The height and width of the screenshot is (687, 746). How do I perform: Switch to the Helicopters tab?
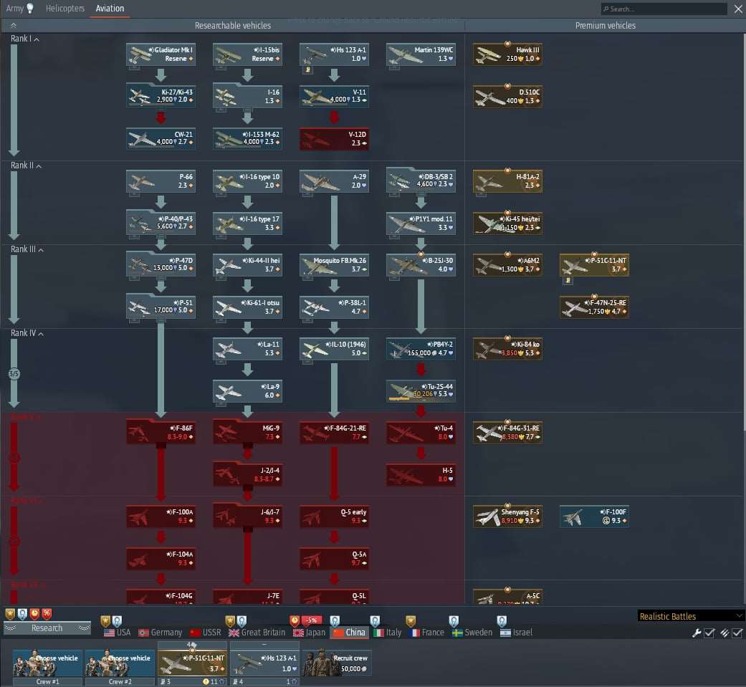tap(64, 8)
